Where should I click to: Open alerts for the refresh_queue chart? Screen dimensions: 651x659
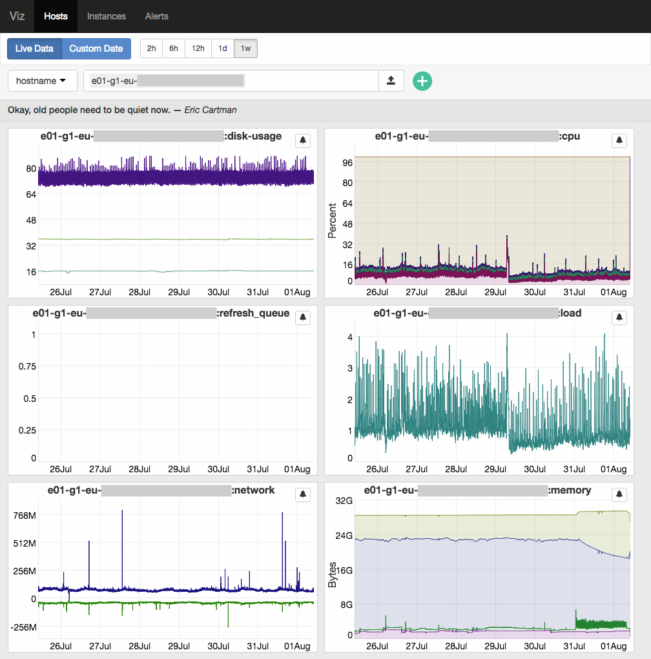point(302,317)
